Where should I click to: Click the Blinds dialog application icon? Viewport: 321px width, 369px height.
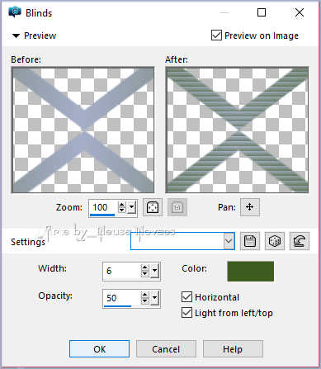coord(15,12)
